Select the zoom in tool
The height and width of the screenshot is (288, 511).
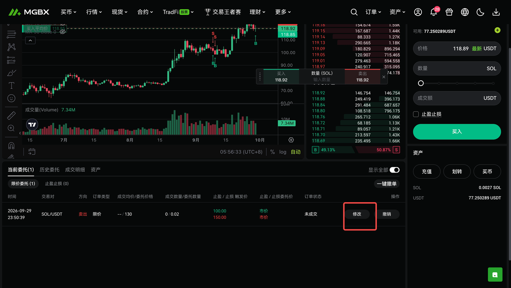12,128
